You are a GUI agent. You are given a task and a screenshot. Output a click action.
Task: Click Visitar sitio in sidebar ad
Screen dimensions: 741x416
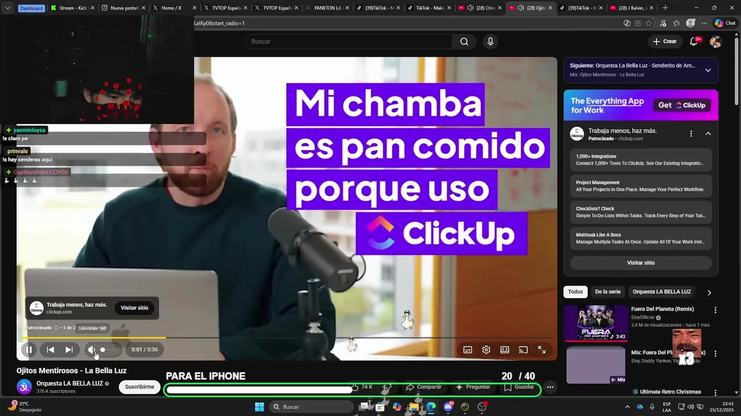click(x=641, y=262)
